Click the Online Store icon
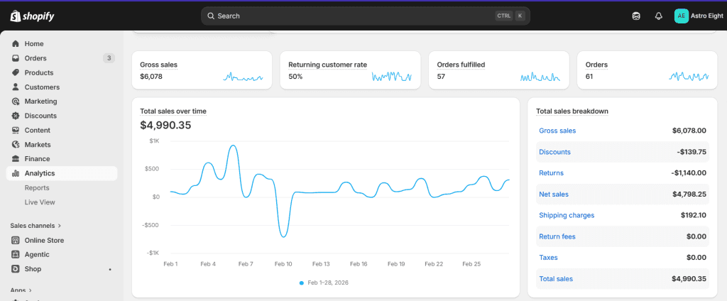Viewport: 727px width, 301px height. (16, 240)
